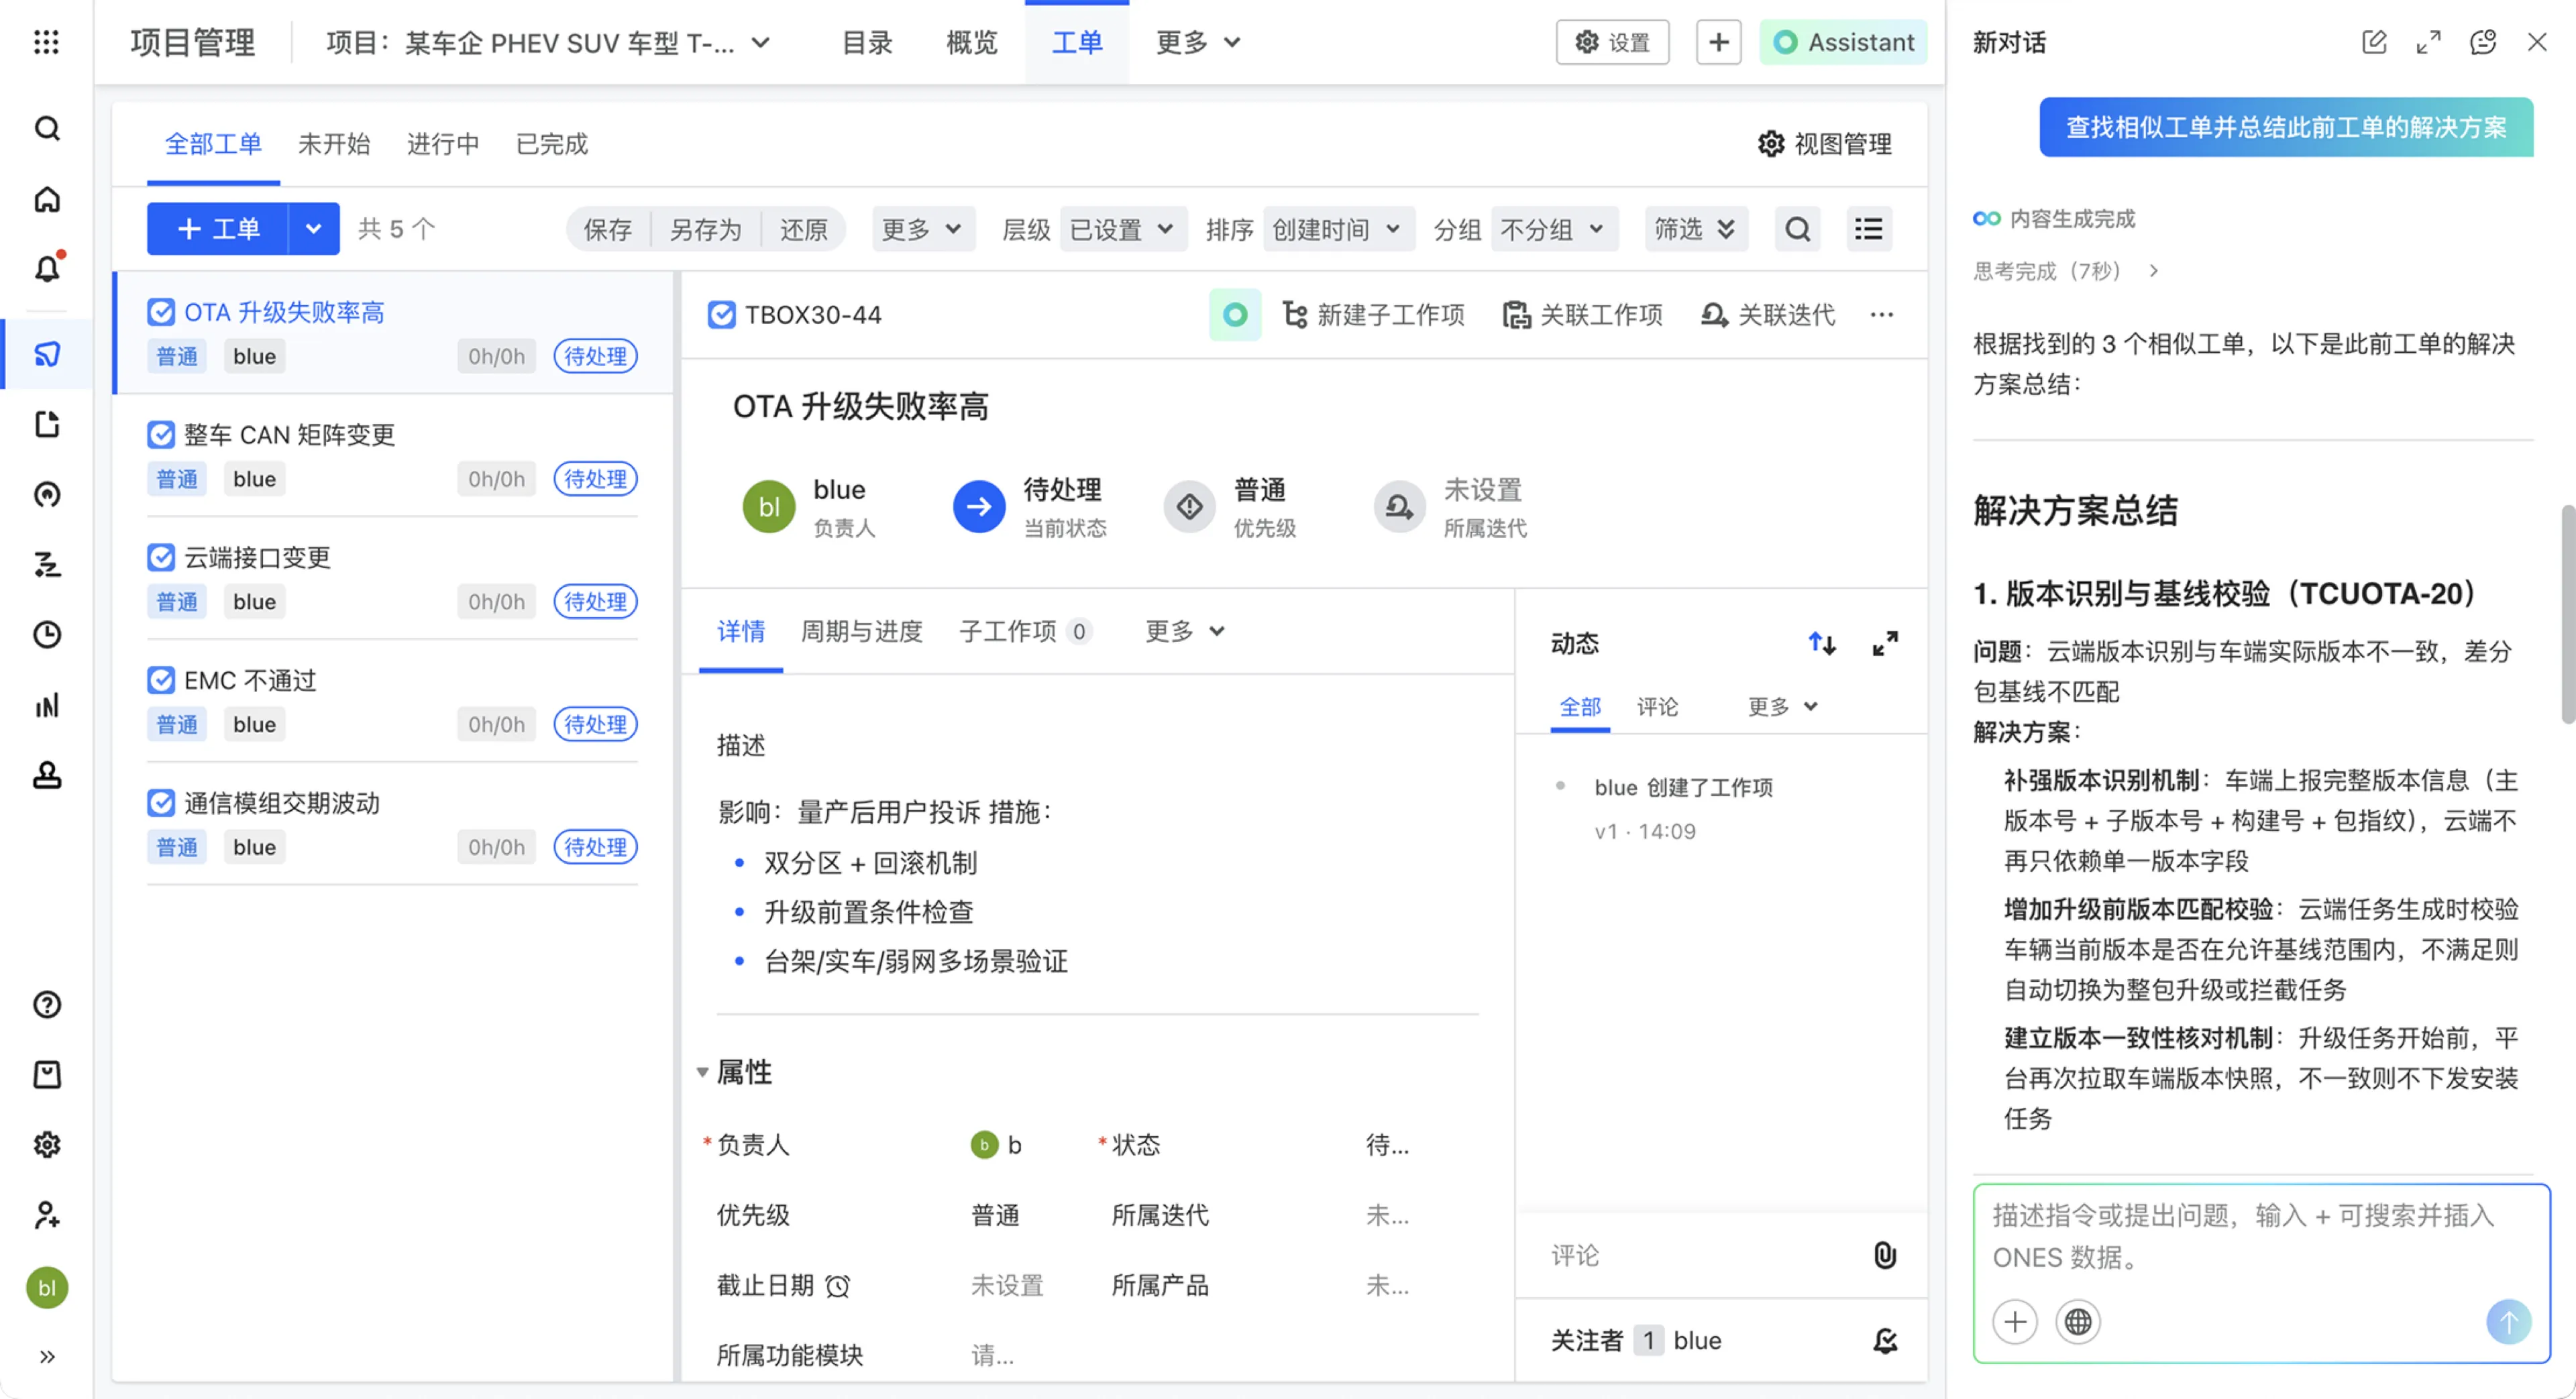
Task: Open the 排序 创建时间 dropdown
Action: click(x=1338, y=229)
